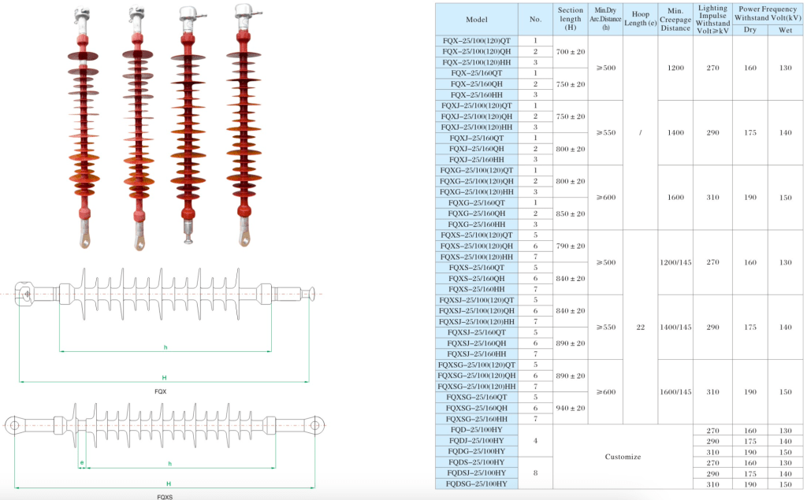Click the FQXS caption under the drawing
Viewport: 807px width, 500px height.
click(x=164, y=497)
